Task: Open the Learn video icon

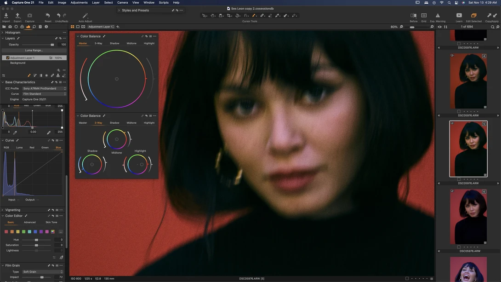Action: [x=459, y=15]
